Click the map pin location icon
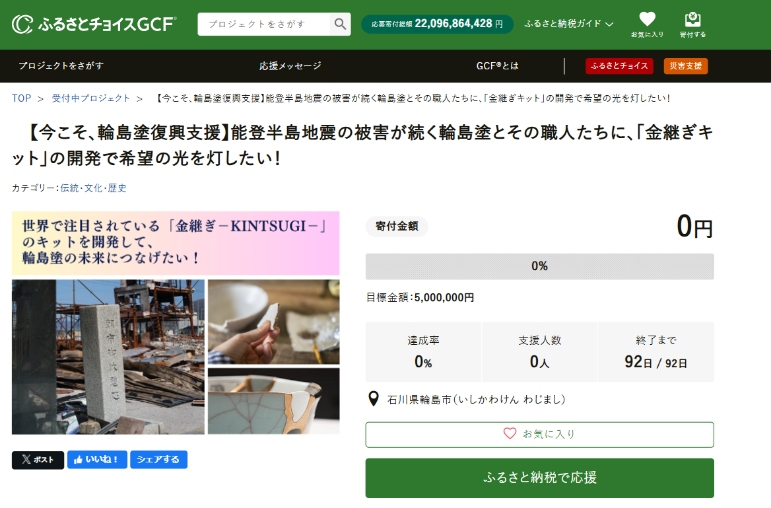Screen dimensions: 771x508 pyautogui.click(x=373, y=399)
